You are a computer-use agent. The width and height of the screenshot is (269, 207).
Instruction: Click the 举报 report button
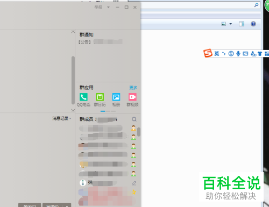tap(98, 7)
